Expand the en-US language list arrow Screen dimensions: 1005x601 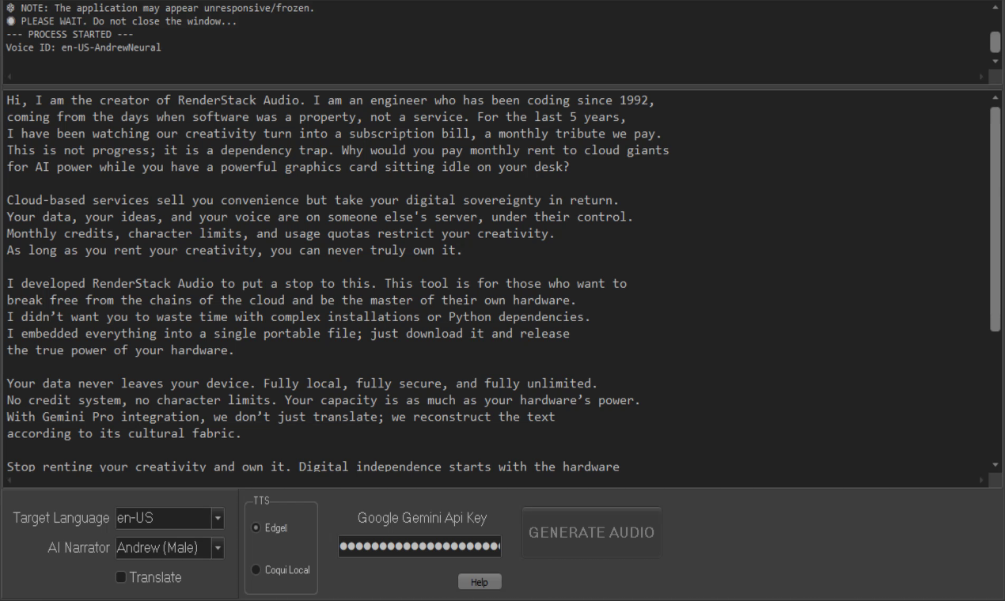[216, 518]
